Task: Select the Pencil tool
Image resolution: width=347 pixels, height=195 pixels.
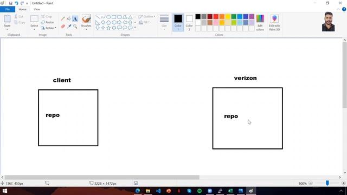Action: 63,19
